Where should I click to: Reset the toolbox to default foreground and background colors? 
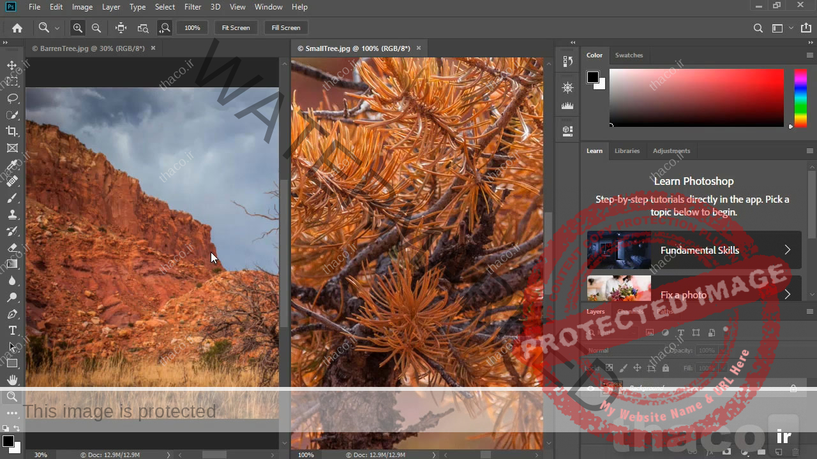click(x=6, y=428)
